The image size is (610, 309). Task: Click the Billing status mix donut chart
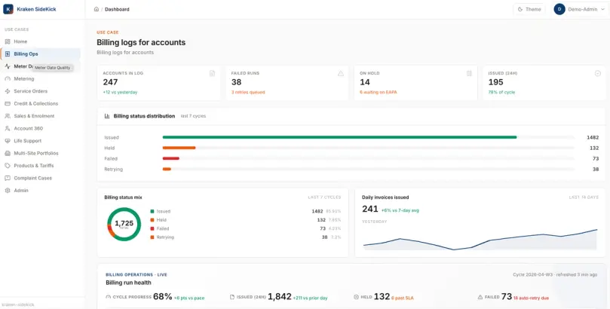tap(124, 225)
